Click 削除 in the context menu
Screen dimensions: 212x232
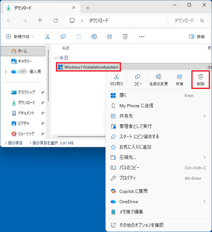201,80
